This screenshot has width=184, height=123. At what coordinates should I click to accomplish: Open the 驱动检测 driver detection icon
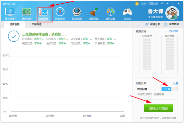tap(77, 14)
